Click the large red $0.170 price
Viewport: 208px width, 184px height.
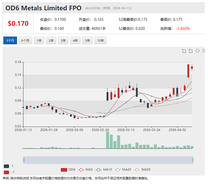(x=18, y=23)
